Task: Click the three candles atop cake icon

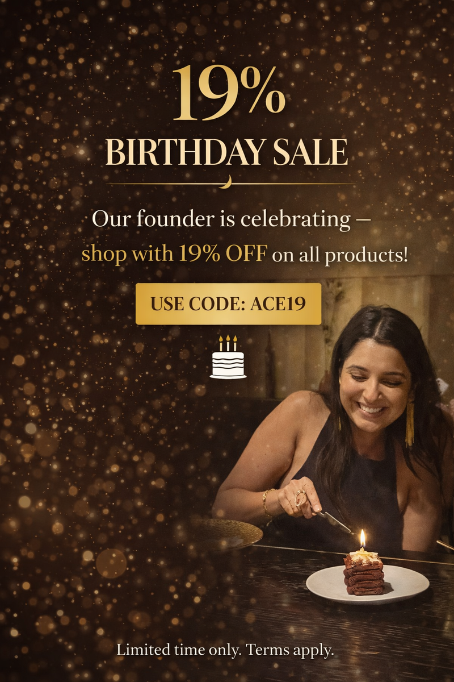Action: 228,343
